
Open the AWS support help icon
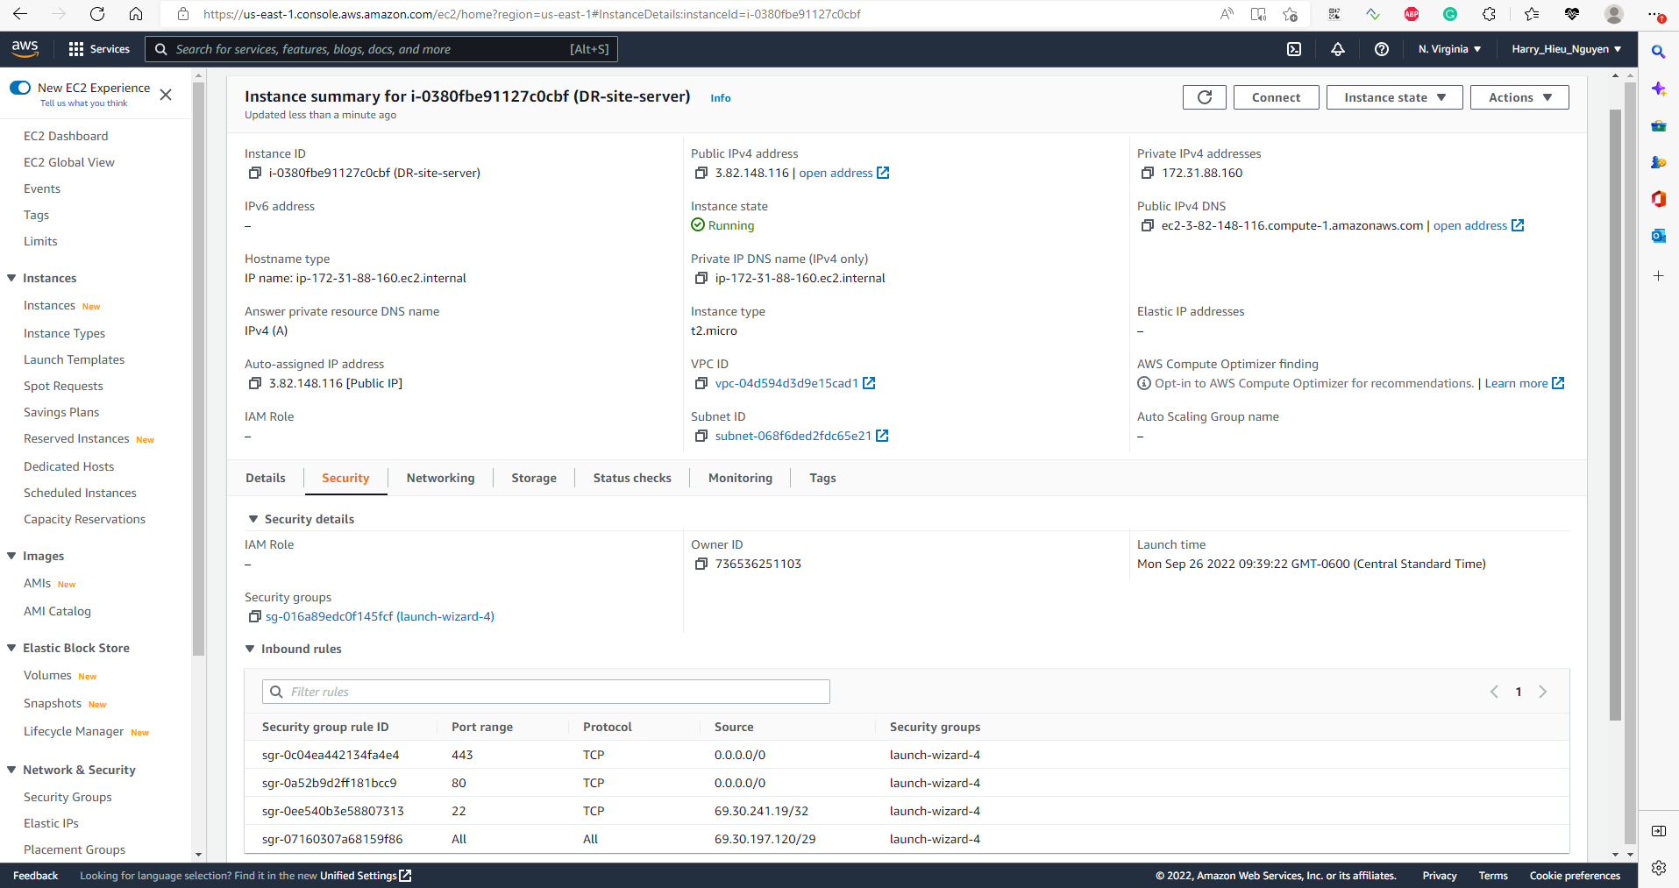pos(1382,49)
